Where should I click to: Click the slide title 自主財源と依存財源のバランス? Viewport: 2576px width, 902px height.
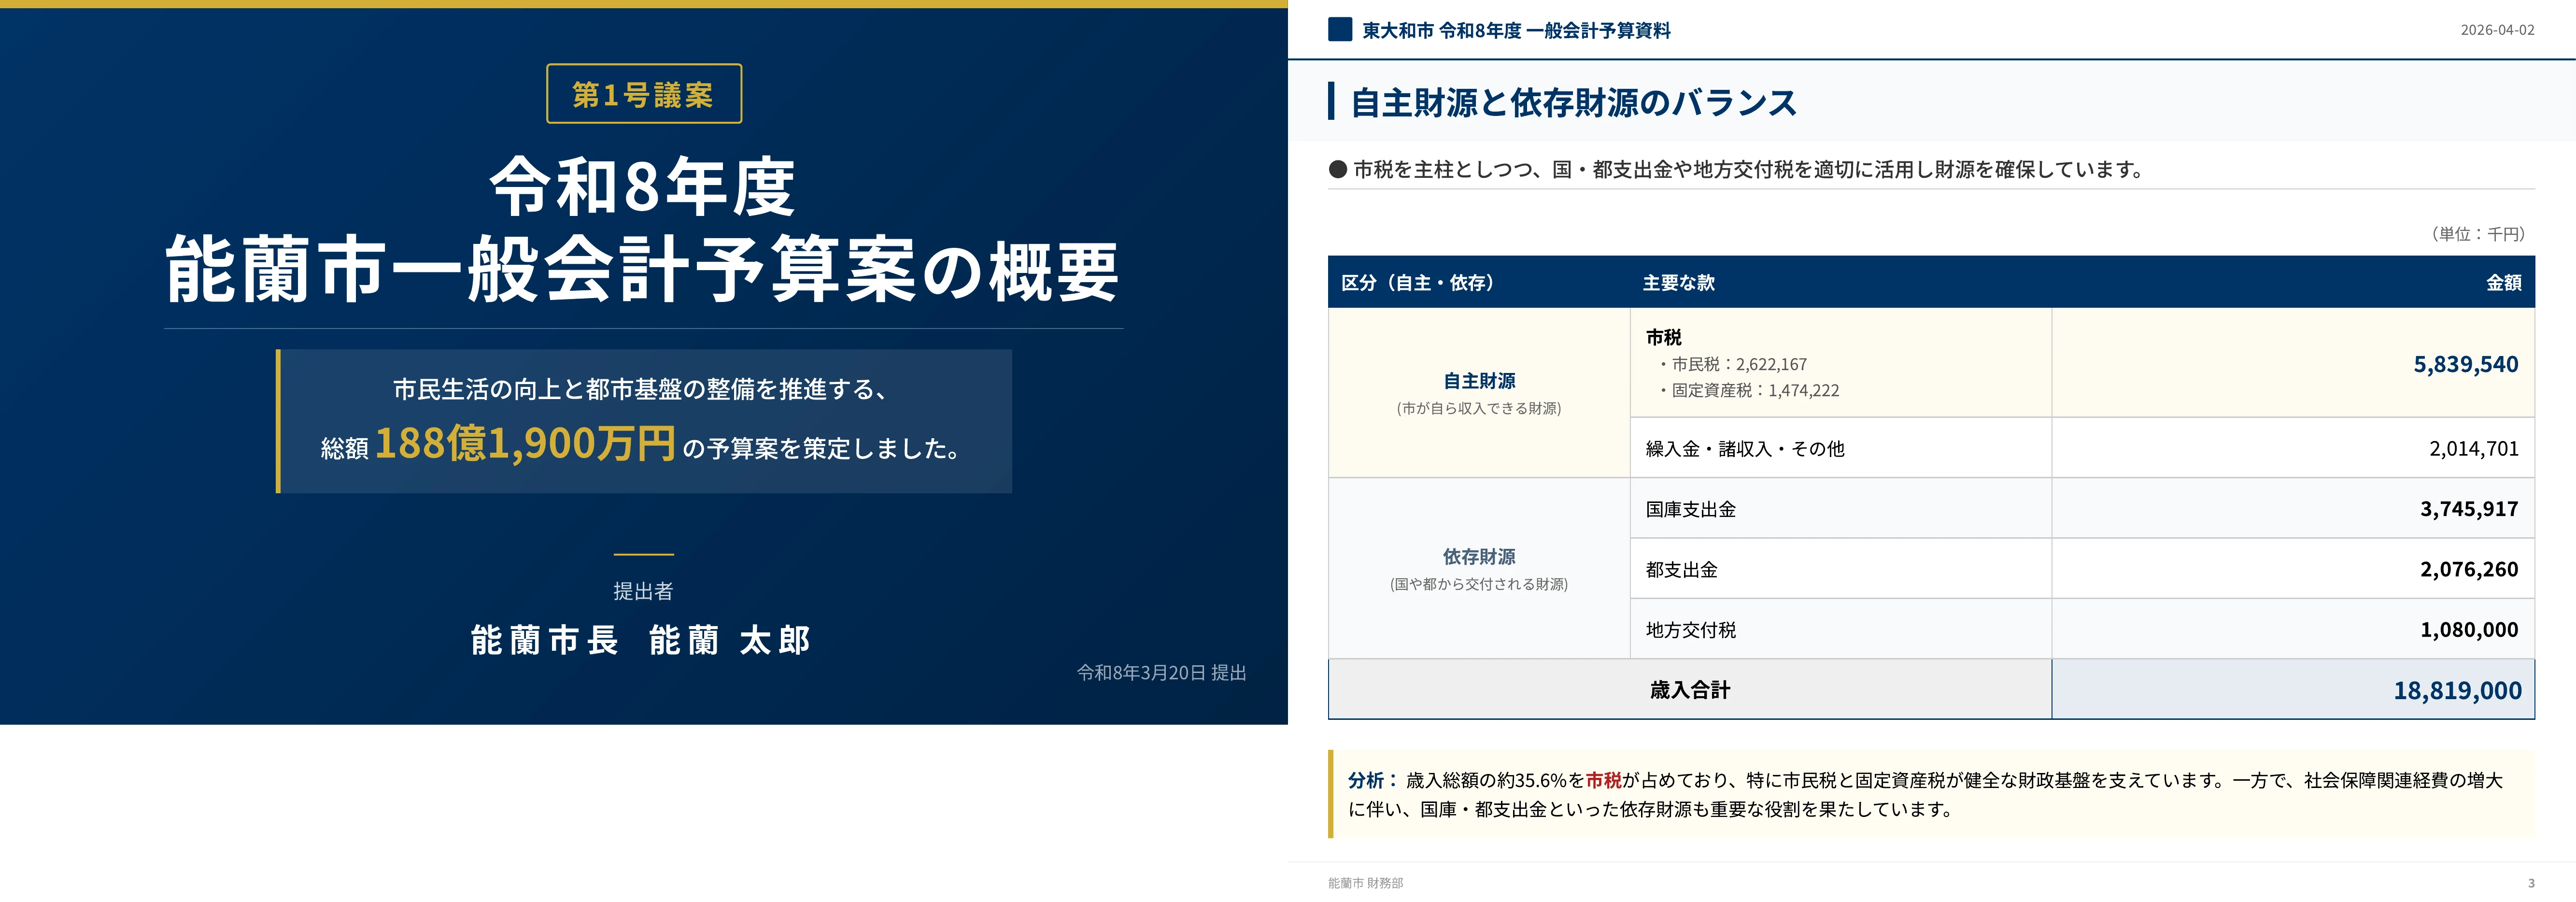pos(1574,102)
